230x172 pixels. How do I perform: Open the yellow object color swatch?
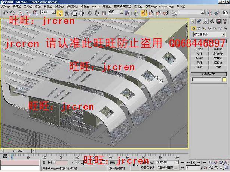(x=224, y=79)
